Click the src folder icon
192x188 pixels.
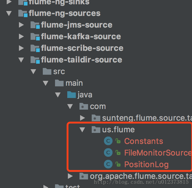coord(47,71)
